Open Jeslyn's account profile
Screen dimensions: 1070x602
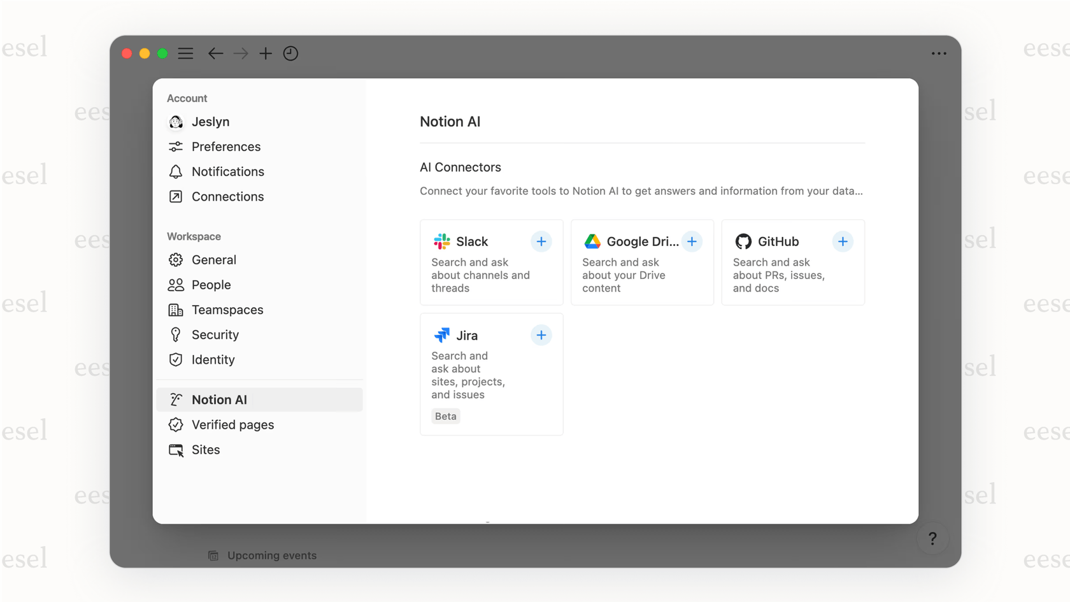point(210,122)
